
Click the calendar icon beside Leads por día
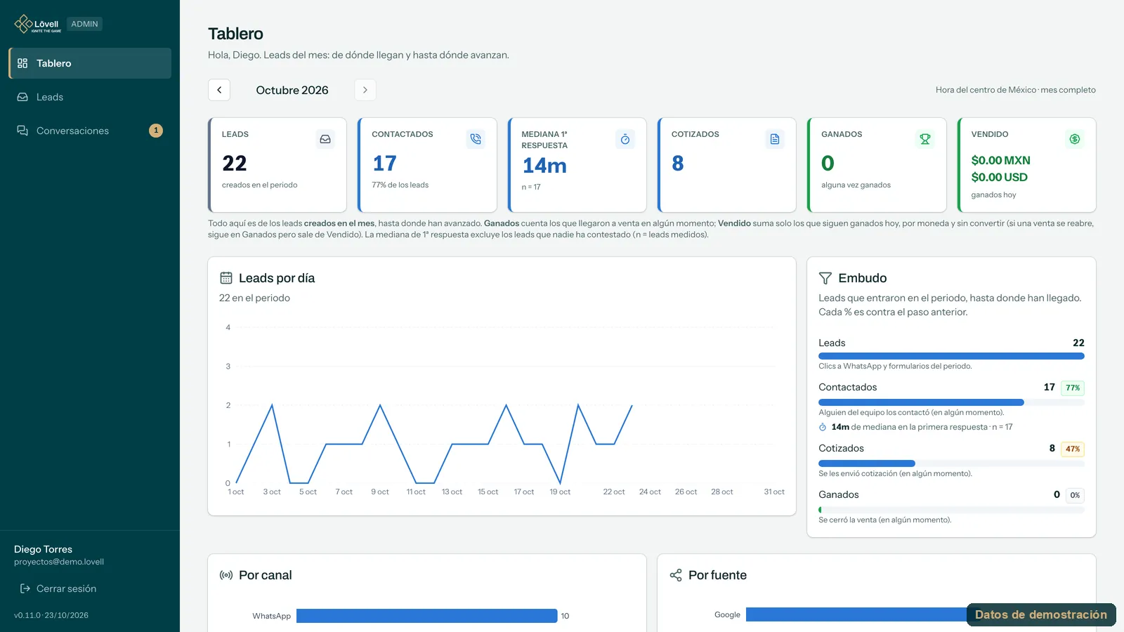226,278
